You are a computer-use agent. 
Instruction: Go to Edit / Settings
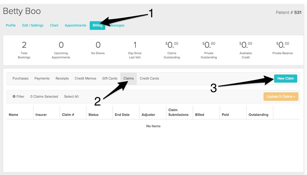(33, 26)
